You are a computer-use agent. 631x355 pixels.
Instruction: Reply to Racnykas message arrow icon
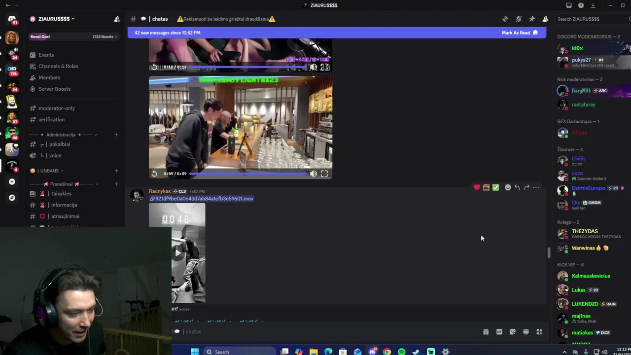(517, 187)
